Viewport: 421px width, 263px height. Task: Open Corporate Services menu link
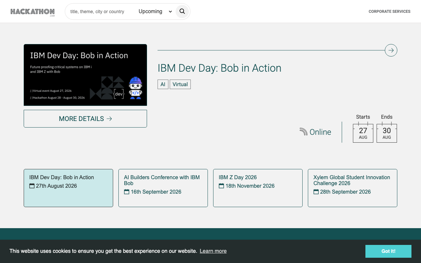point(389,12)
